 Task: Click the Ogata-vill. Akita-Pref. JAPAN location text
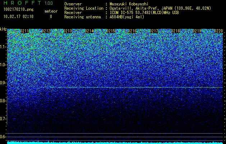click(160, 8)
